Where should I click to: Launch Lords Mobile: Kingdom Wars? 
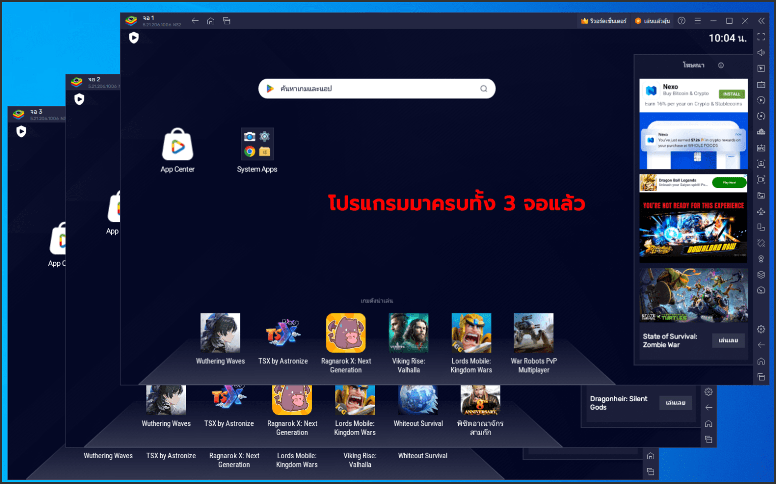tap(471, 333)
